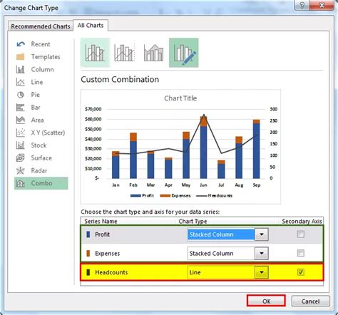Screen dimensions: 338x315
Task: Click the Series Name column header
Action: (x=101, y=221)
